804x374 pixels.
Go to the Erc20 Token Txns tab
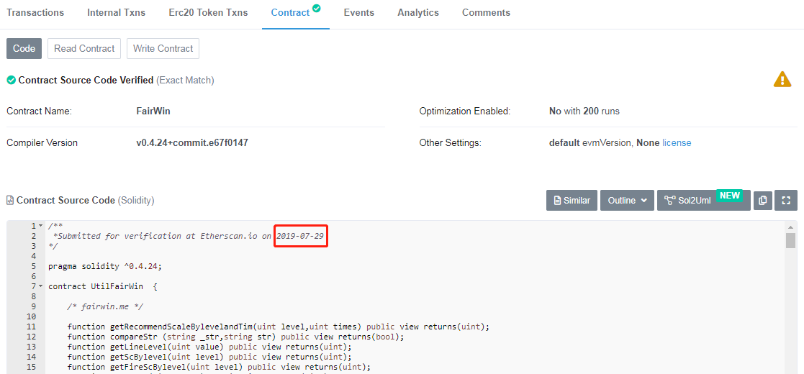click(x=208, y=13)
